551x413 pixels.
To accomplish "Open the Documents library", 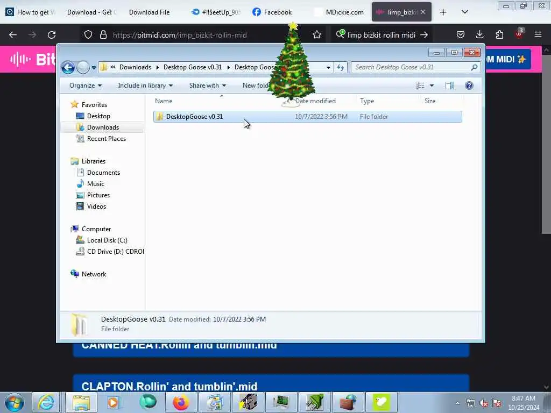I will [103, 173].
